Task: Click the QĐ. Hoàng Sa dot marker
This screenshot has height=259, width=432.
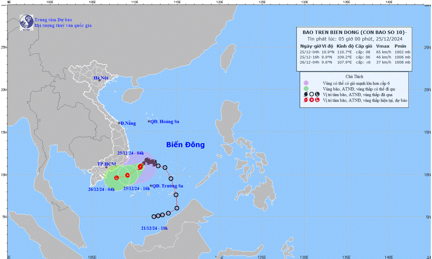Action: tap(149, 121)
